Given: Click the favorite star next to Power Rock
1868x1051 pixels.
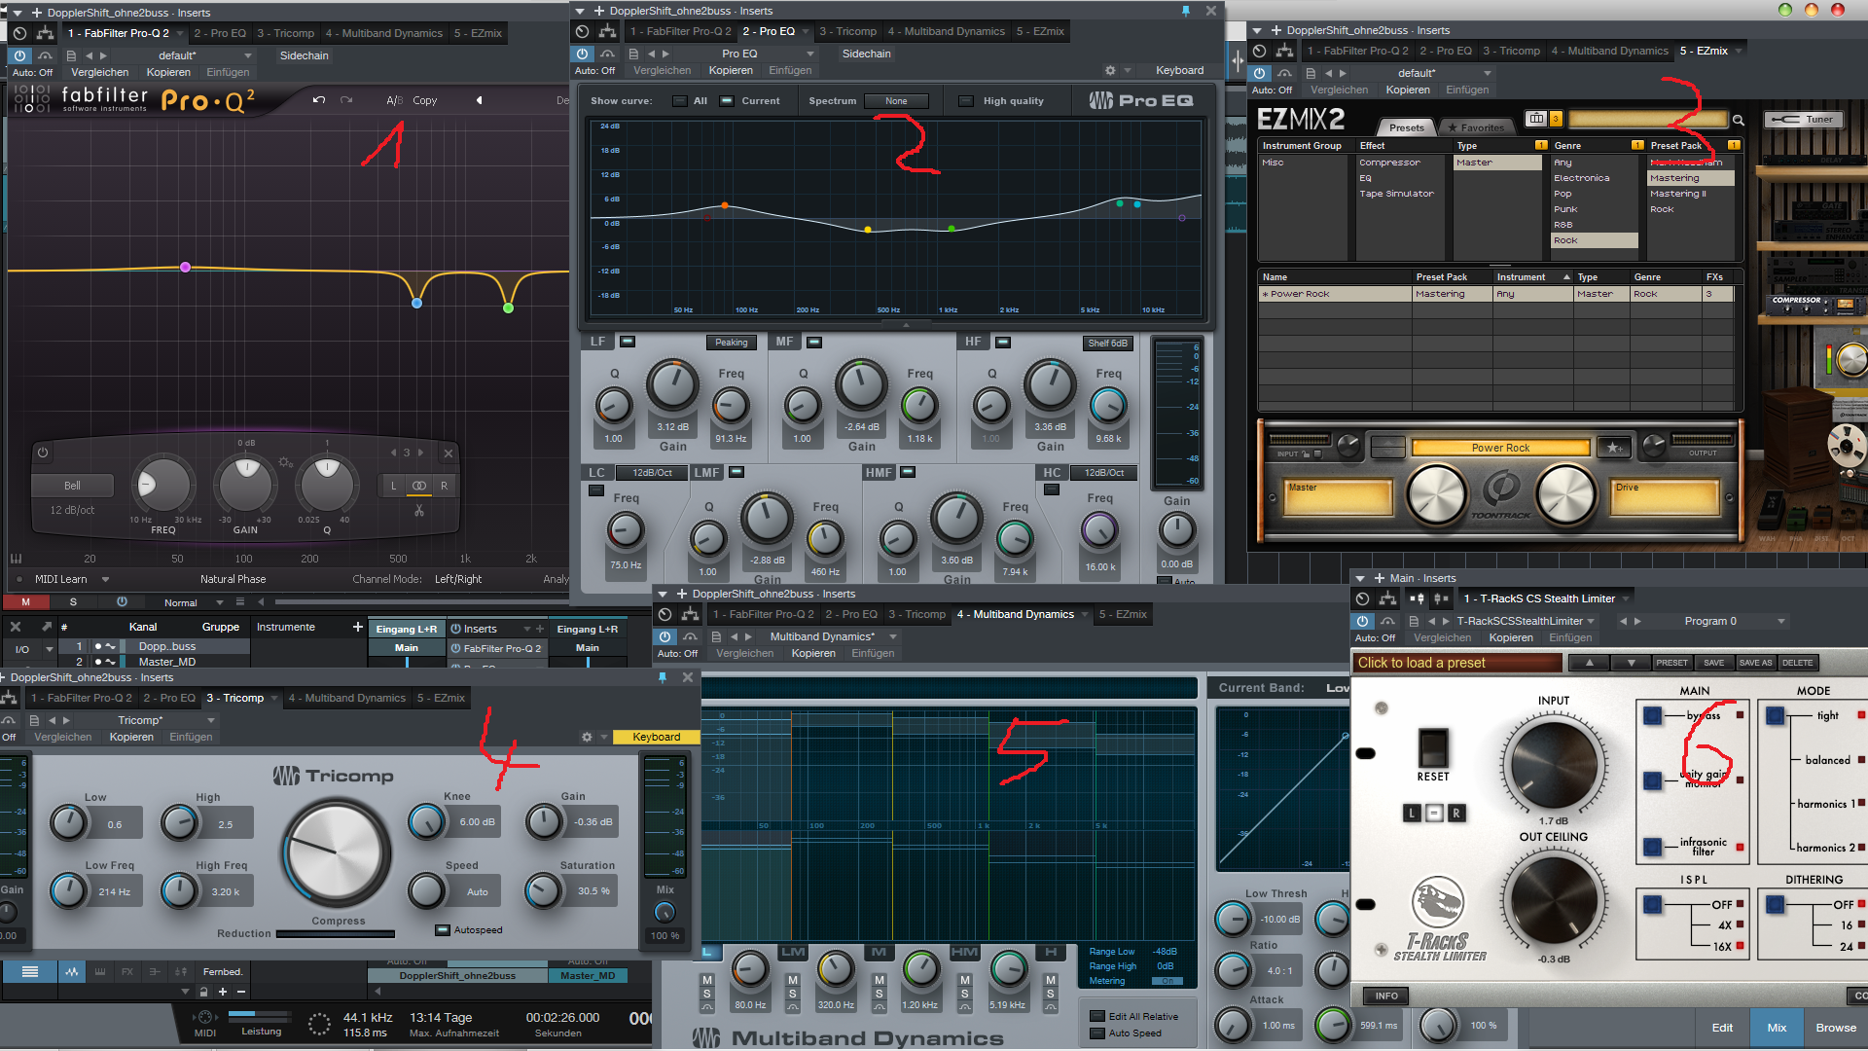Looking at the screenshot, I should 1614,448.
